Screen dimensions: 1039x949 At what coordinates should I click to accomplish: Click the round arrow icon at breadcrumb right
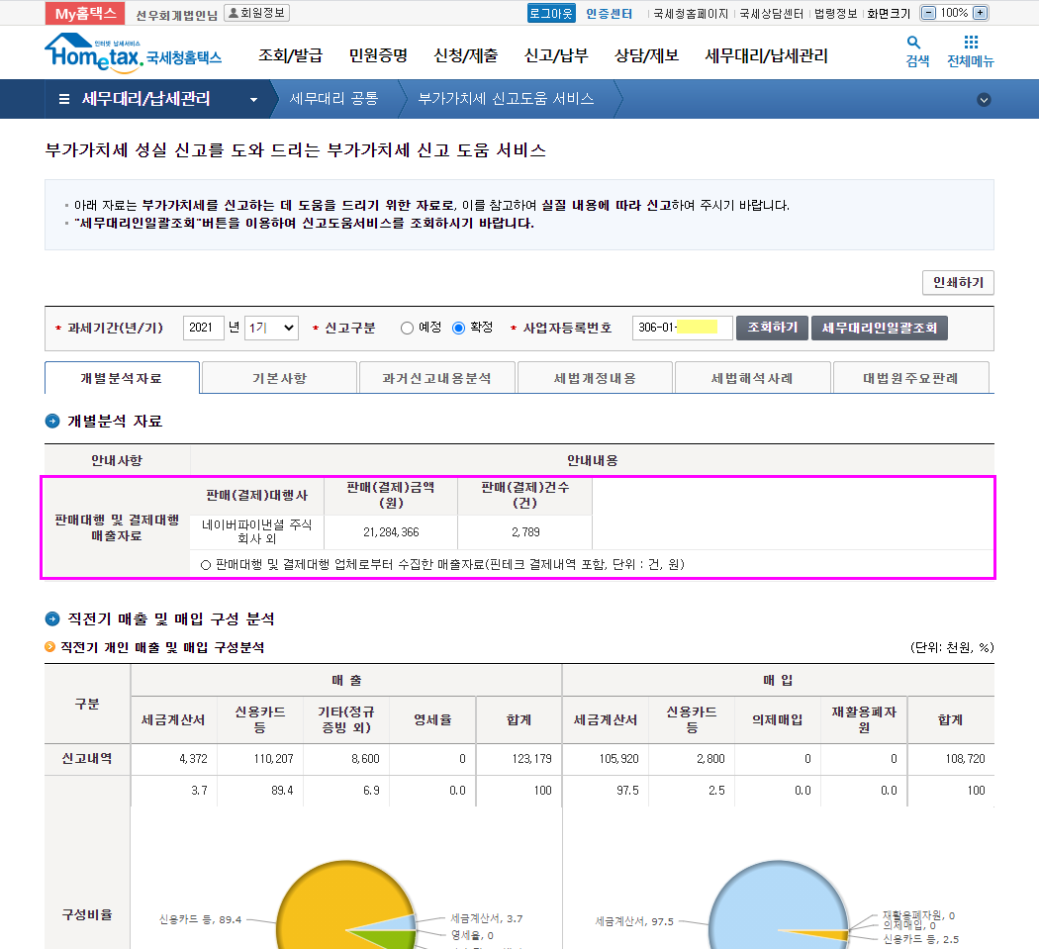pos(984,99)
